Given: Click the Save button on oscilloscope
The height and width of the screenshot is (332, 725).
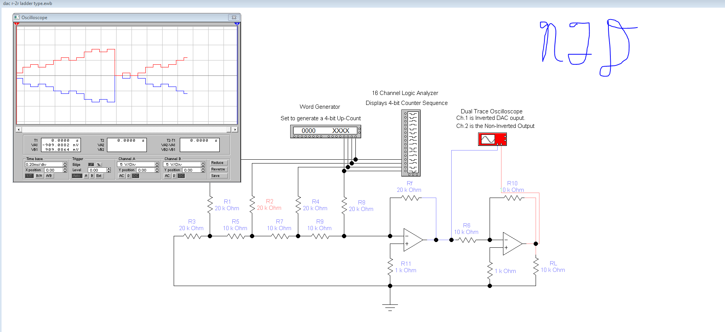Looking at the screenshot, I should click(x=219, y=176).
